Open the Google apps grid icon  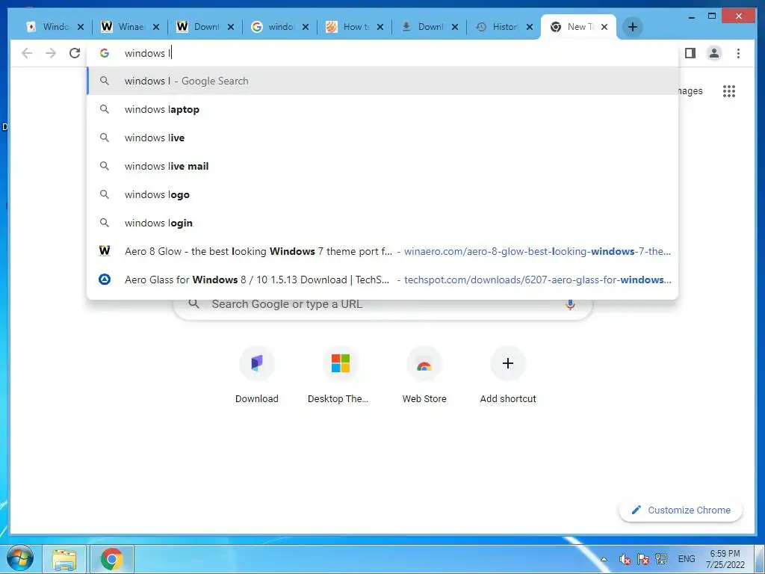pyautogui.click(x=729, y=91)
